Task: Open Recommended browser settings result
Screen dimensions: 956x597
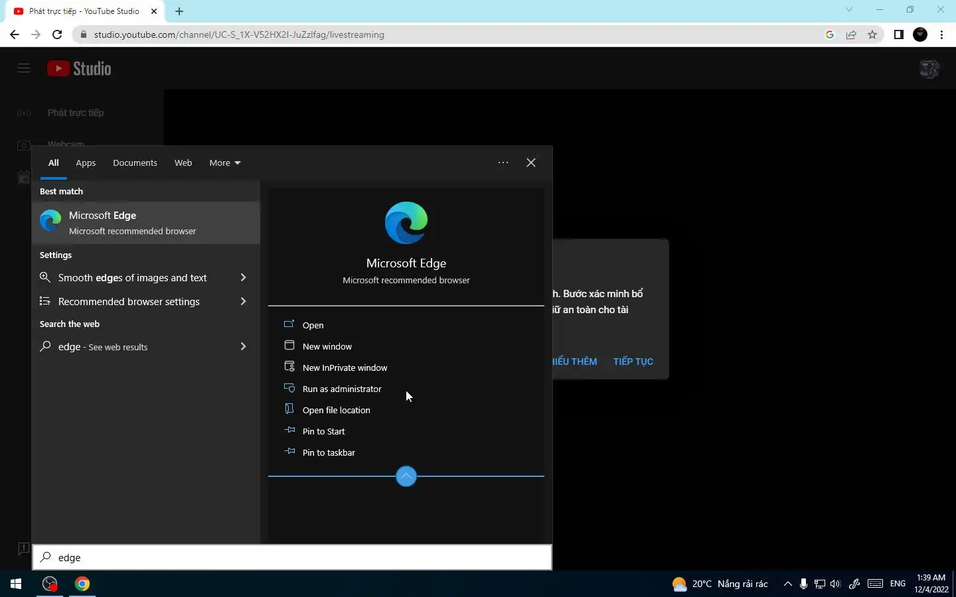Action: (x=129, y=301)
